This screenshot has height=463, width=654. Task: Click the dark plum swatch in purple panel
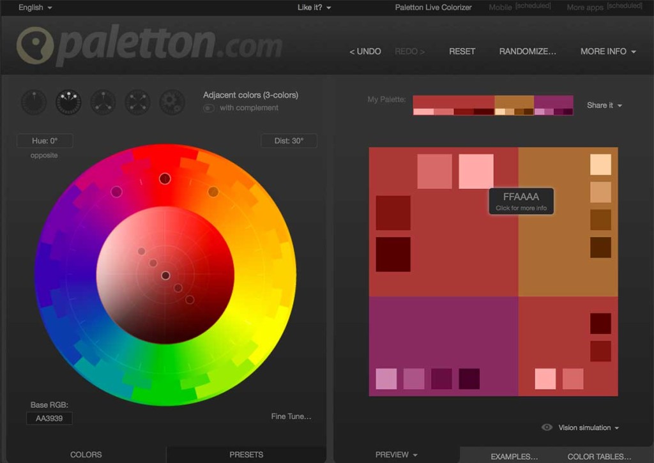click(441, 379)
